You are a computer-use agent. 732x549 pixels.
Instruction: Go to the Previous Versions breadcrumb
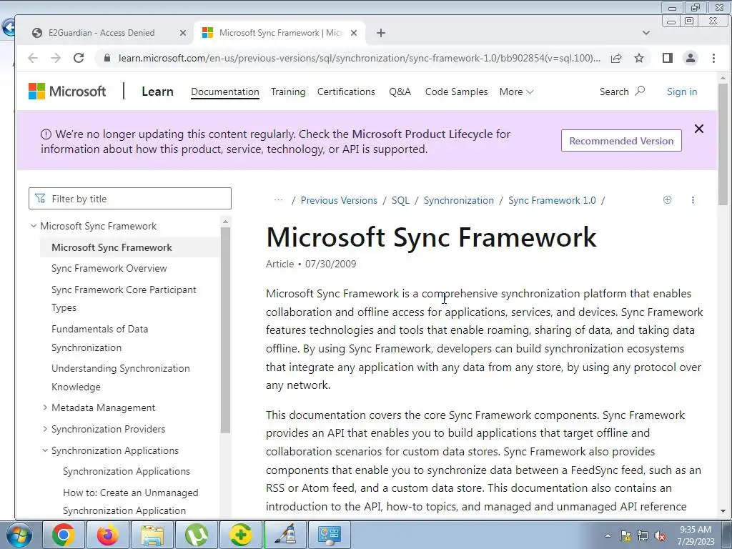point(339,200)
